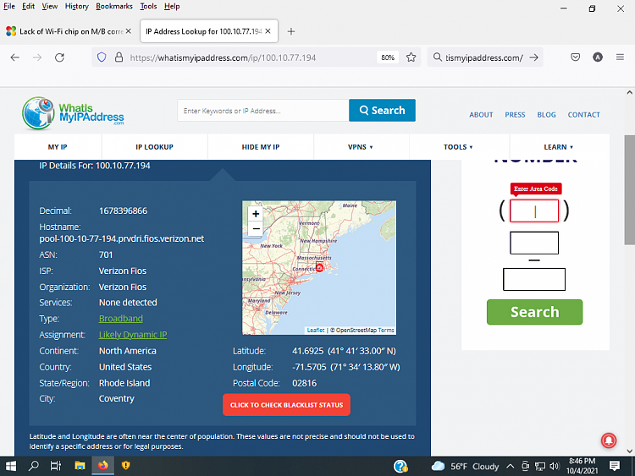Go to the IP LOOKUP page

(x=154, y=147)
